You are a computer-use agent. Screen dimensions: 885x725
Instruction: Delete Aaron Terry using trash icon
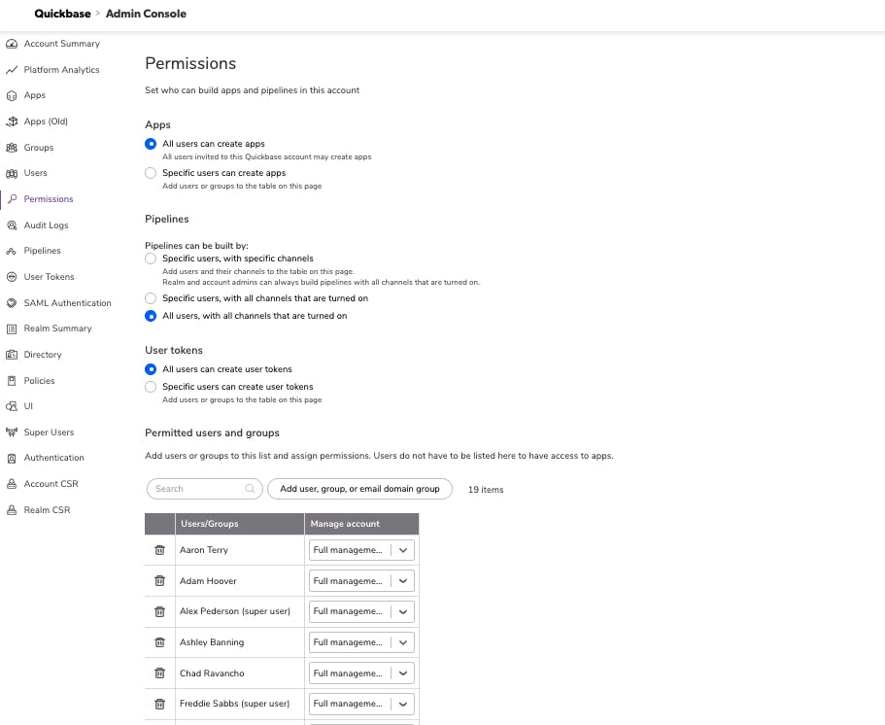click(160, 550)
